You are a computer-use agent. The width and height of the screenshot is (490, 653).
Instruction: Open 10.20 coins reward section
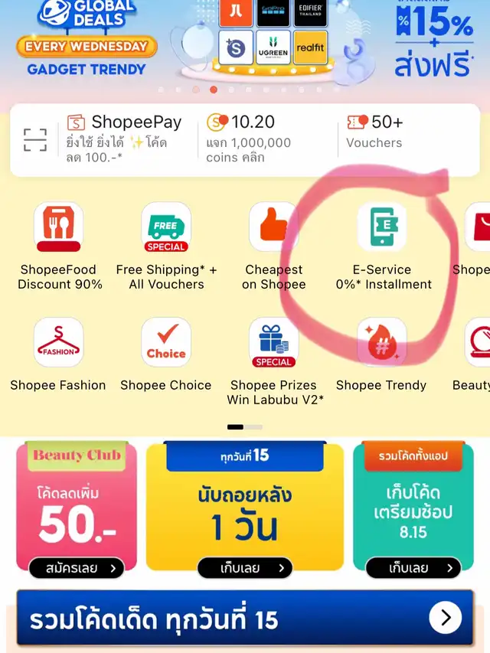248,139
